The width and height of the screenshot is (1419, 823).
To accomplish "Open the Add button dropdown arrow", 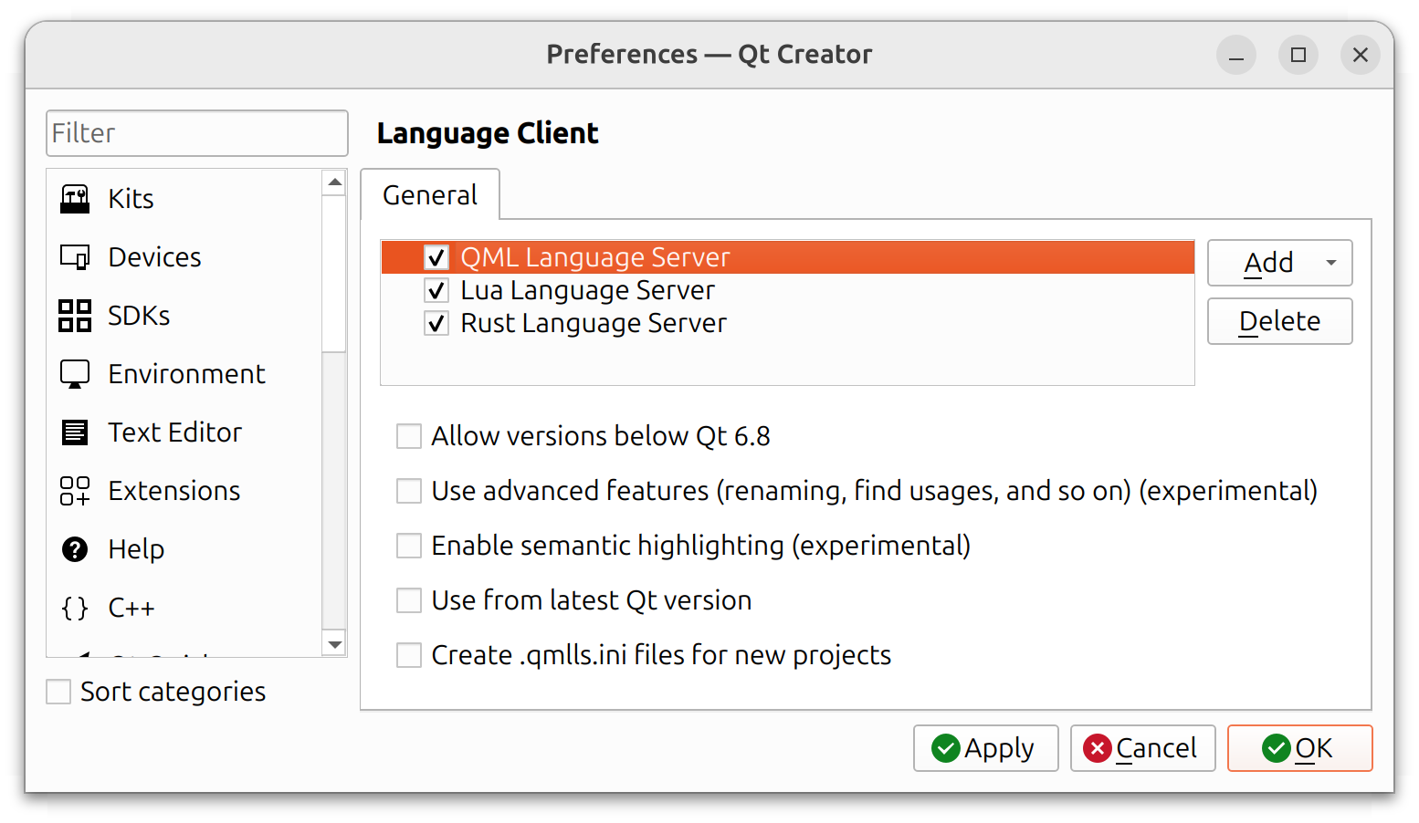I will pos(1331,263).
